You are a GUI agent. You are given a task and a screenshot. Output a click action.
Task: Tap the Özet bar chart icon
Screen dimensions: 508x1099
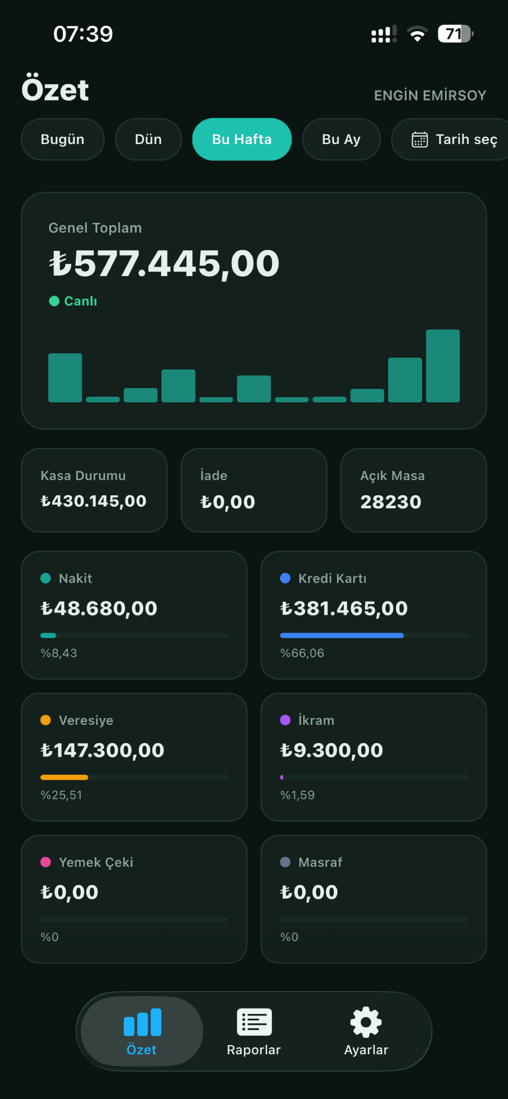pos(142,1022)
